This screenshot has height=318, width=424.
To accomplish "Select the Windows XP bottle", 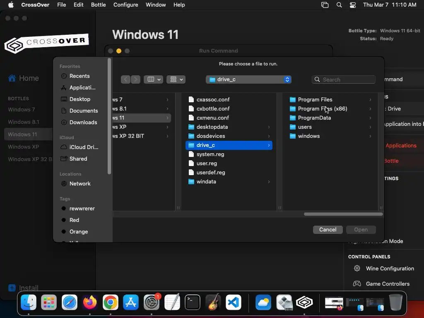I will (24, 147).
